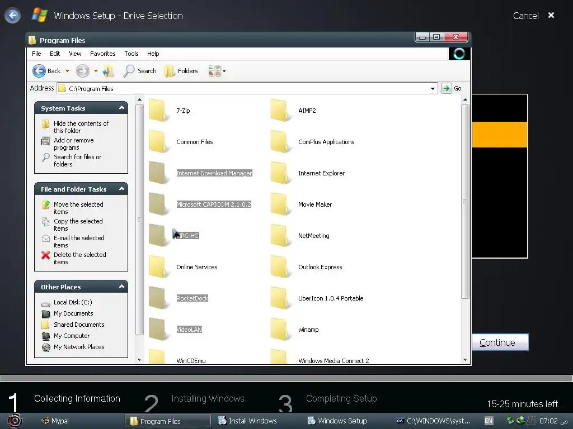Click the Up folder icon in toolbar
Screen dimensions: 573x429
tap(108, 71)
